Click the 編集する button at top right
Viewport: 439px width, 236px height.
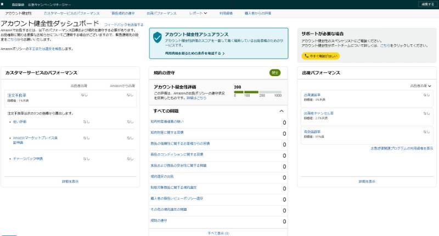click(427, 4)
